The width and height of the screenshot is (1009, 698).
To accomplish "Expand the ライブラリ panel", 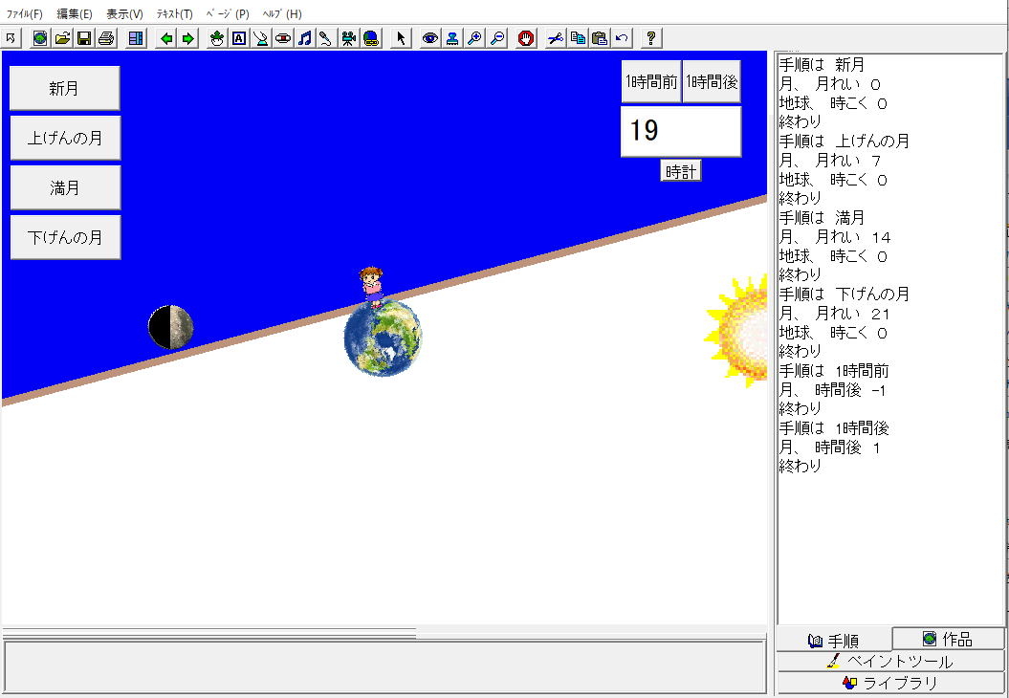I will tap(890, 683).
